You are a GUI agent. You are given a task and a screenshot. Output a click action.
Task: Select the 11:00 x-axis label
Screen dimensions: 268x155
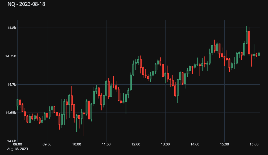(x=106, y=145)
